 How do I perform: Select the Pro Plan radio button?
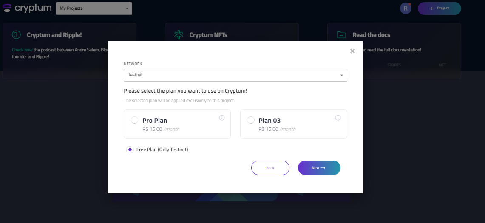(135, 120)
